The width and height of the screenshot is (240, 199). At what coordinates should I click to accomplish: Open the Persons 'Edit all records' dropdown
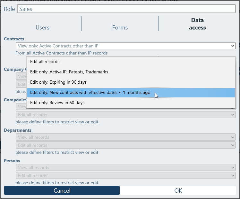[125, 176]
